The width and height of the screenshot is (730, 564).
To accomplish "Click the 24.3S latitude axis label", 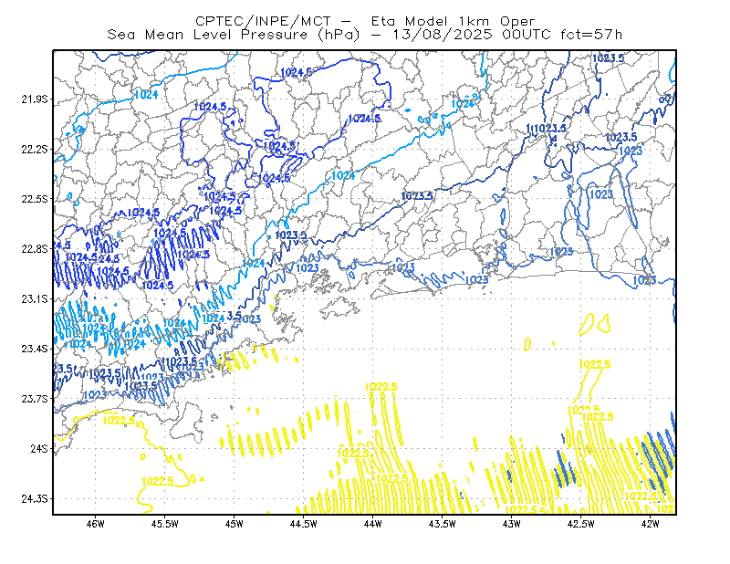I will (35, 499).
